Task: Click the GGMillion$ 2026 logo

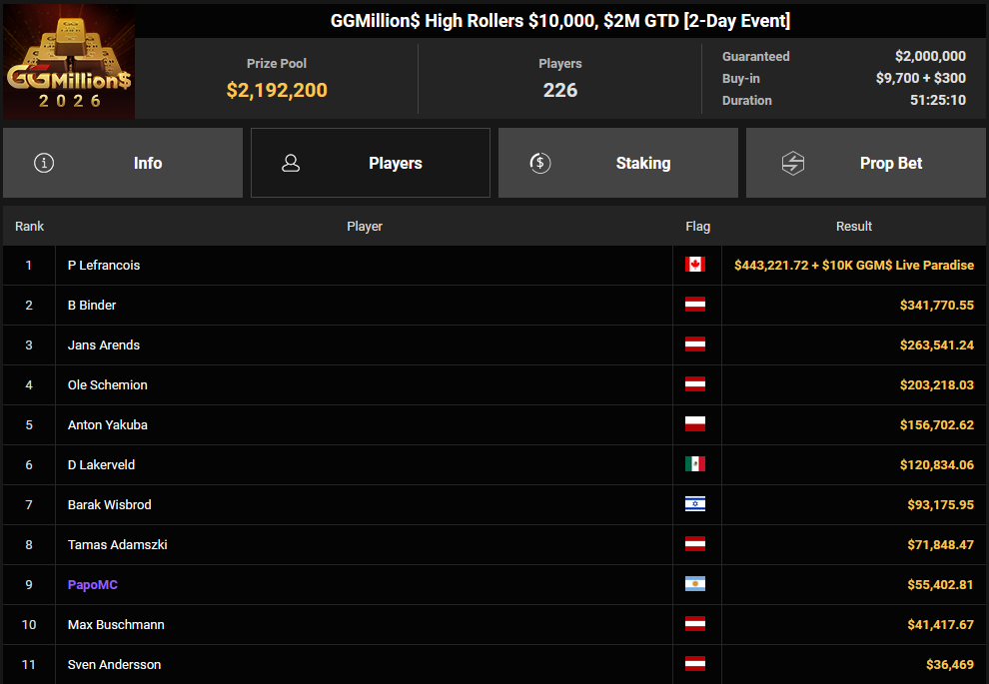Action: pyautogui.click(x=68, y=63)
